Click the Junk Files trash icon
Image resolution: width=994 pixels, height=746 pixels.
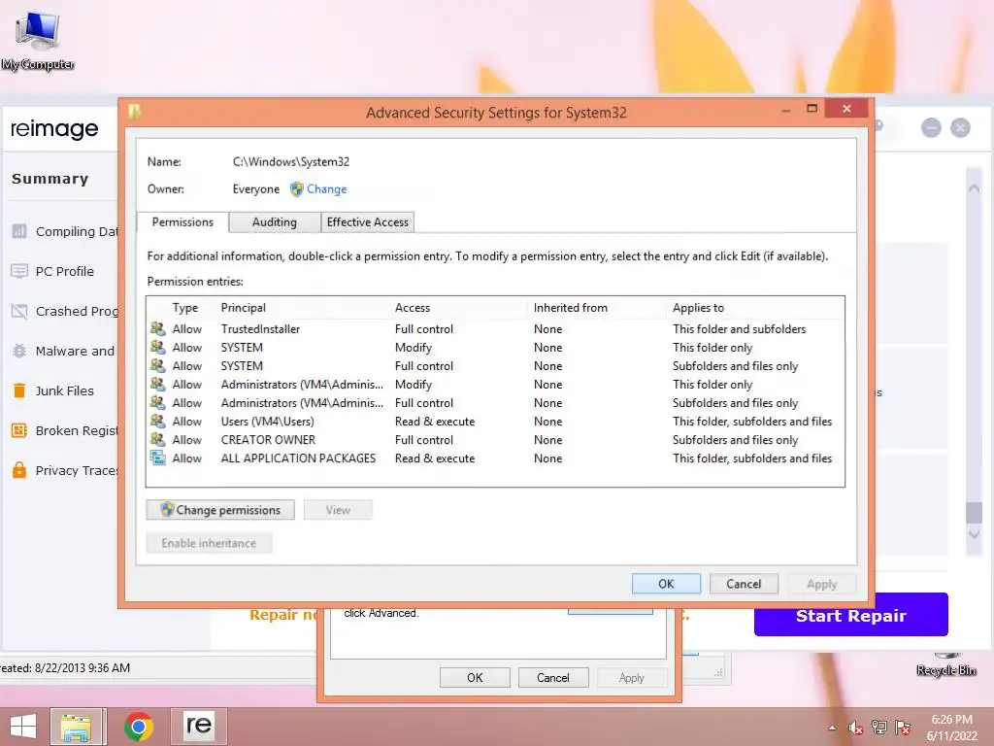tap(19, 390)
